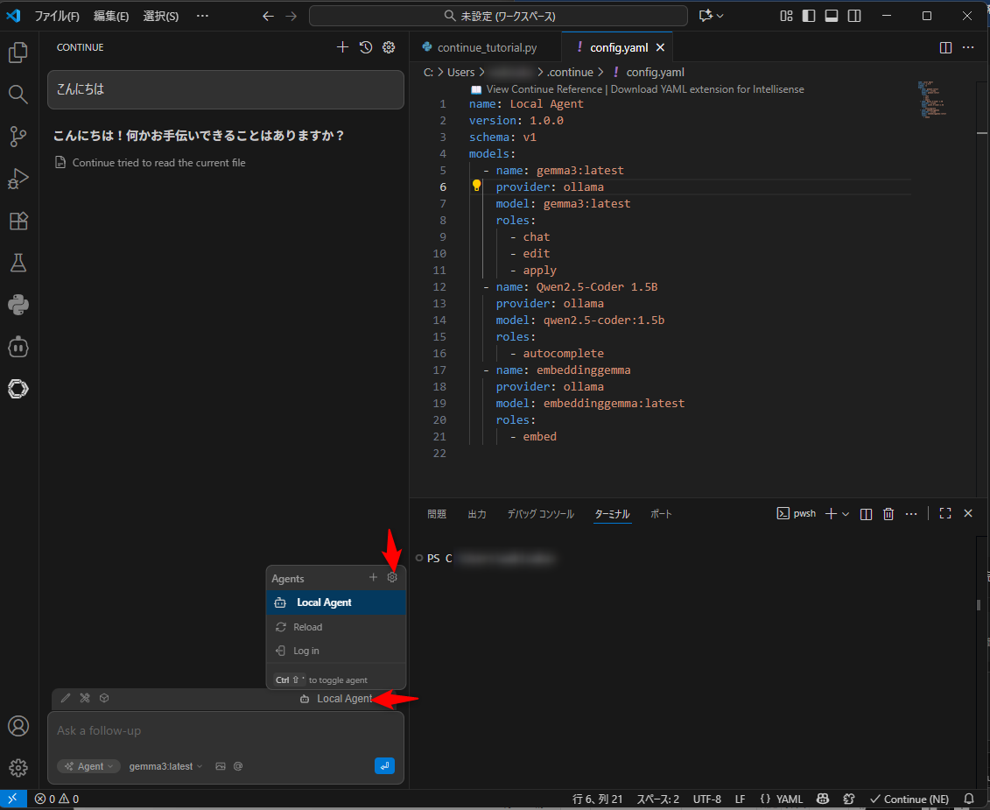
Task: Click the Python icon in activity bar
Action: [x=18, y=305]
